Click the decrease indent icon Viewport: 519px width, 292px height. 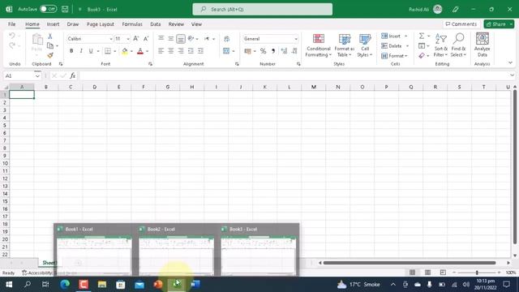(x=191, y=51)
